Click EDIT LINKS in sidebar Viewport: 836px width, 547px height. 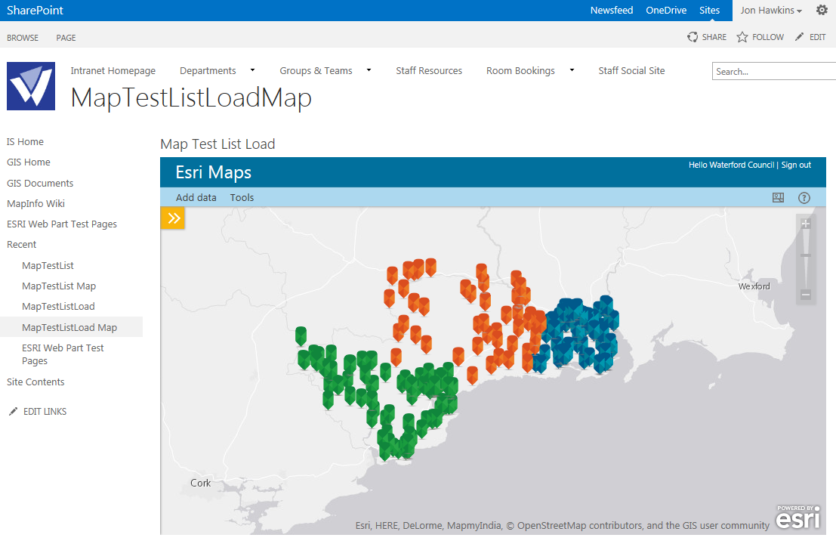45,412
